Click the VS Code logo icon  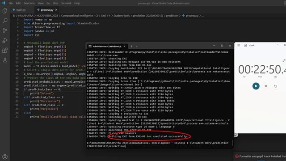point(4,3)
